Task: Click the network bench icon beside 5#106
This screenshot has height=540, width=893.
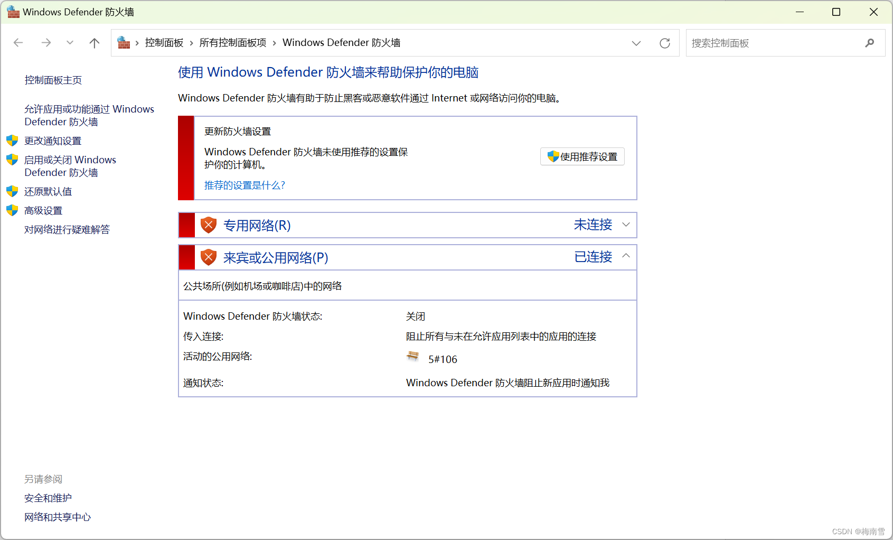Action: [x=413, y=357]
